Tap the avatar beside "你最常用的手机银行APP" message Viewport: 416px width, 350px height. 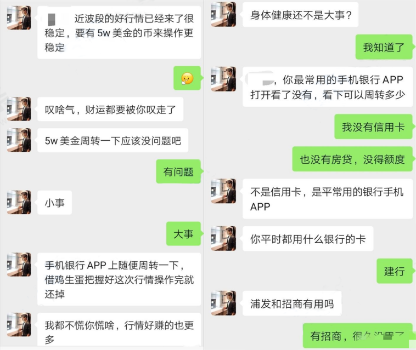point(223,79)
